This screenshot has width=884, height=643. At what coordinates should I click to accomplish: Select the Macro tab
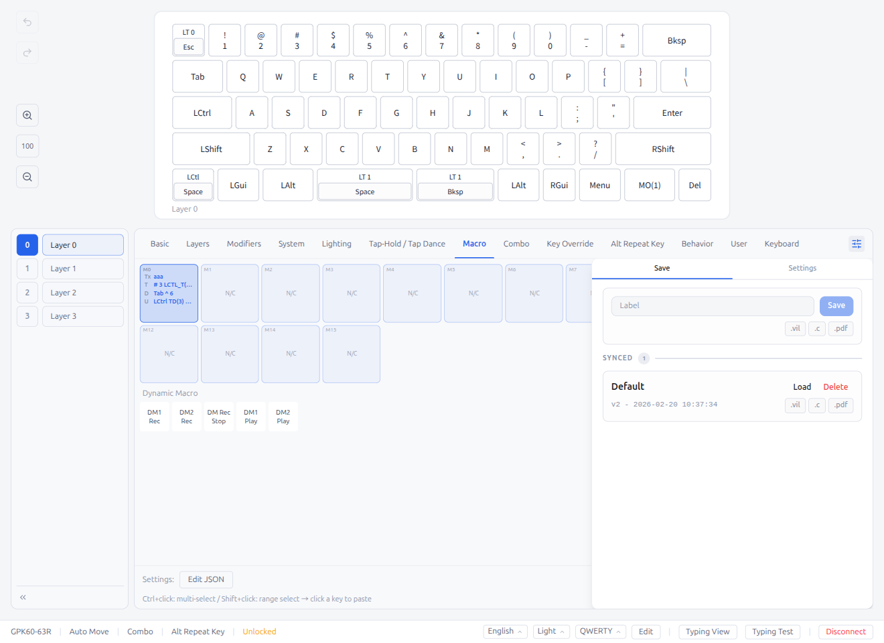(474, 244)
